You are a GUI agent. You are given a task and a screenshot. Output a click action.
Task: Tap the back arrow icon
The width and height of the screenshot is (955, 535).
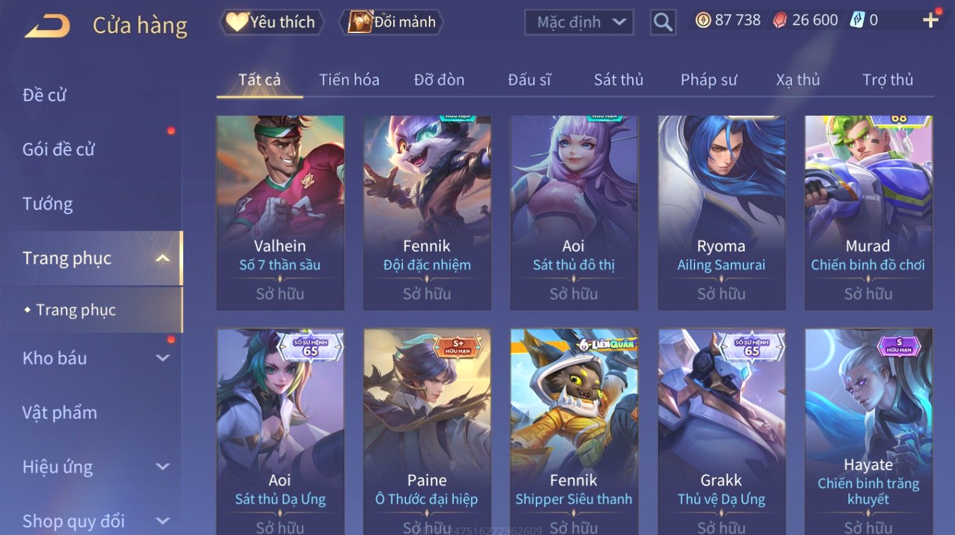coord(47,26)
